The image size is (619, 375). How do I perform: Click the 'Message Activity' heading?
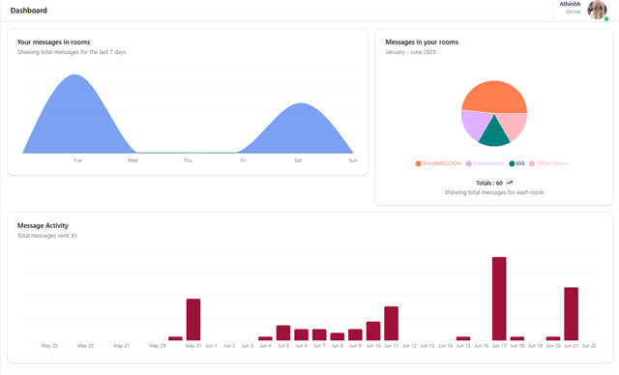[x=43, y=225]
